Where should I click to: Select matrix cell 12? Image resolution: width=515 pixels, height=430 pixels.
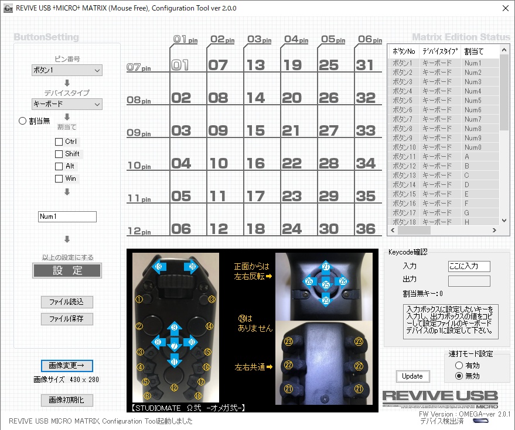pyautogui.click(x=218, y=229)
